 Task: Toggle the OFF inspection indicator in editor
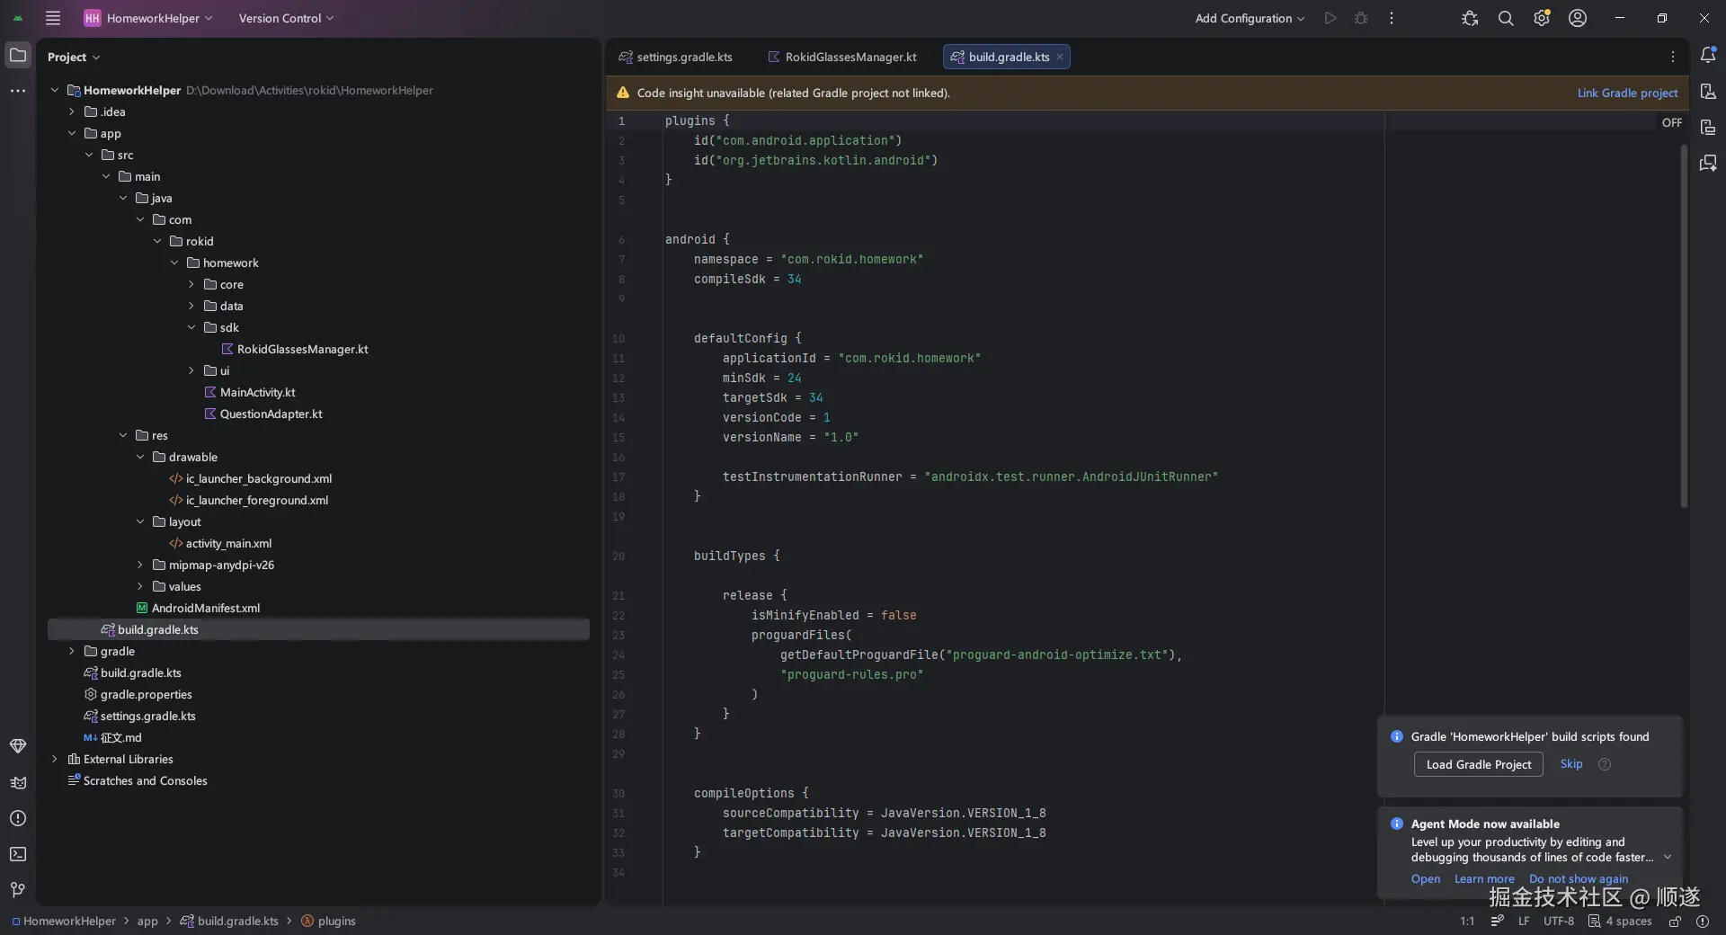1671,122
